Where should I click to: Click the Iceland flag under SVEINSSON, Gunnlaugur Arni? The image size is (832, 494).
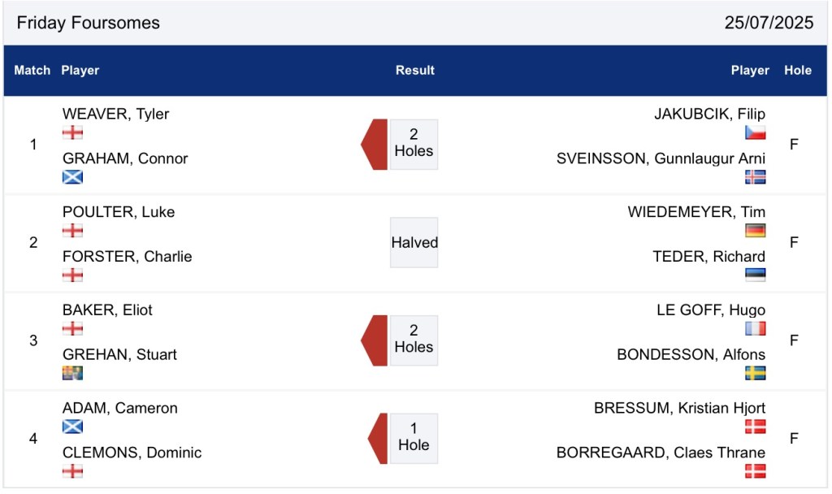click(755, 177)
